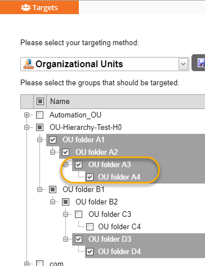
Task: Select the OU folder C4 label
Action: (x=119, y=226)
